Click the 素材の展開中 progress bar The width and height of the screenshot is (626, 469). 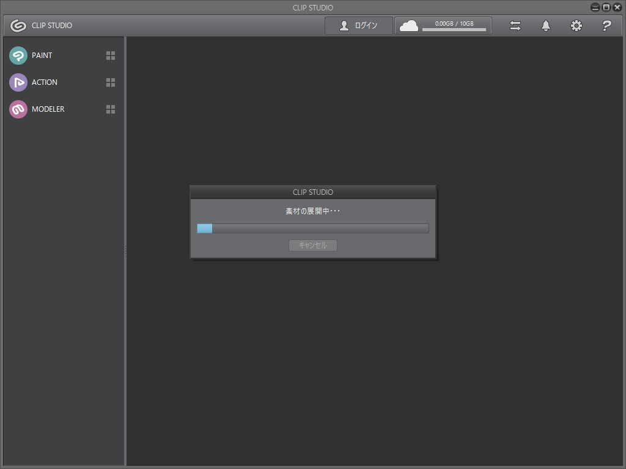point(312,228)
